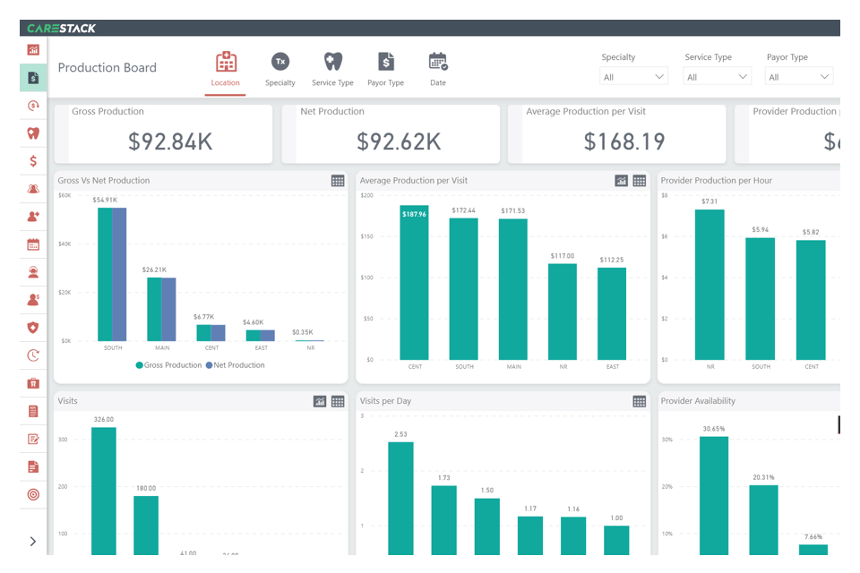Open the tooth icon in the left sidebar
The image size is (860, 573).
tap(32, 133)
